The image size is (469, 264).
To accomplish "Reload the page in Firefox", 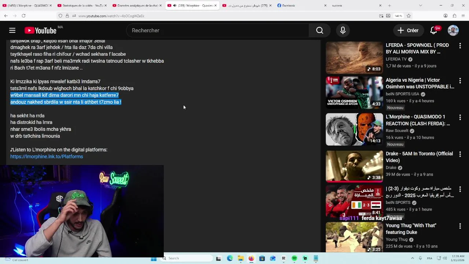I will (23, 16).
